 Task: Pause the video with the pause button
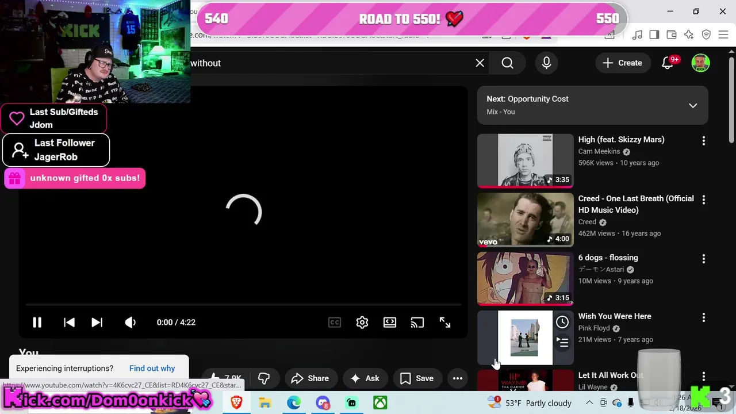point(37,323)
